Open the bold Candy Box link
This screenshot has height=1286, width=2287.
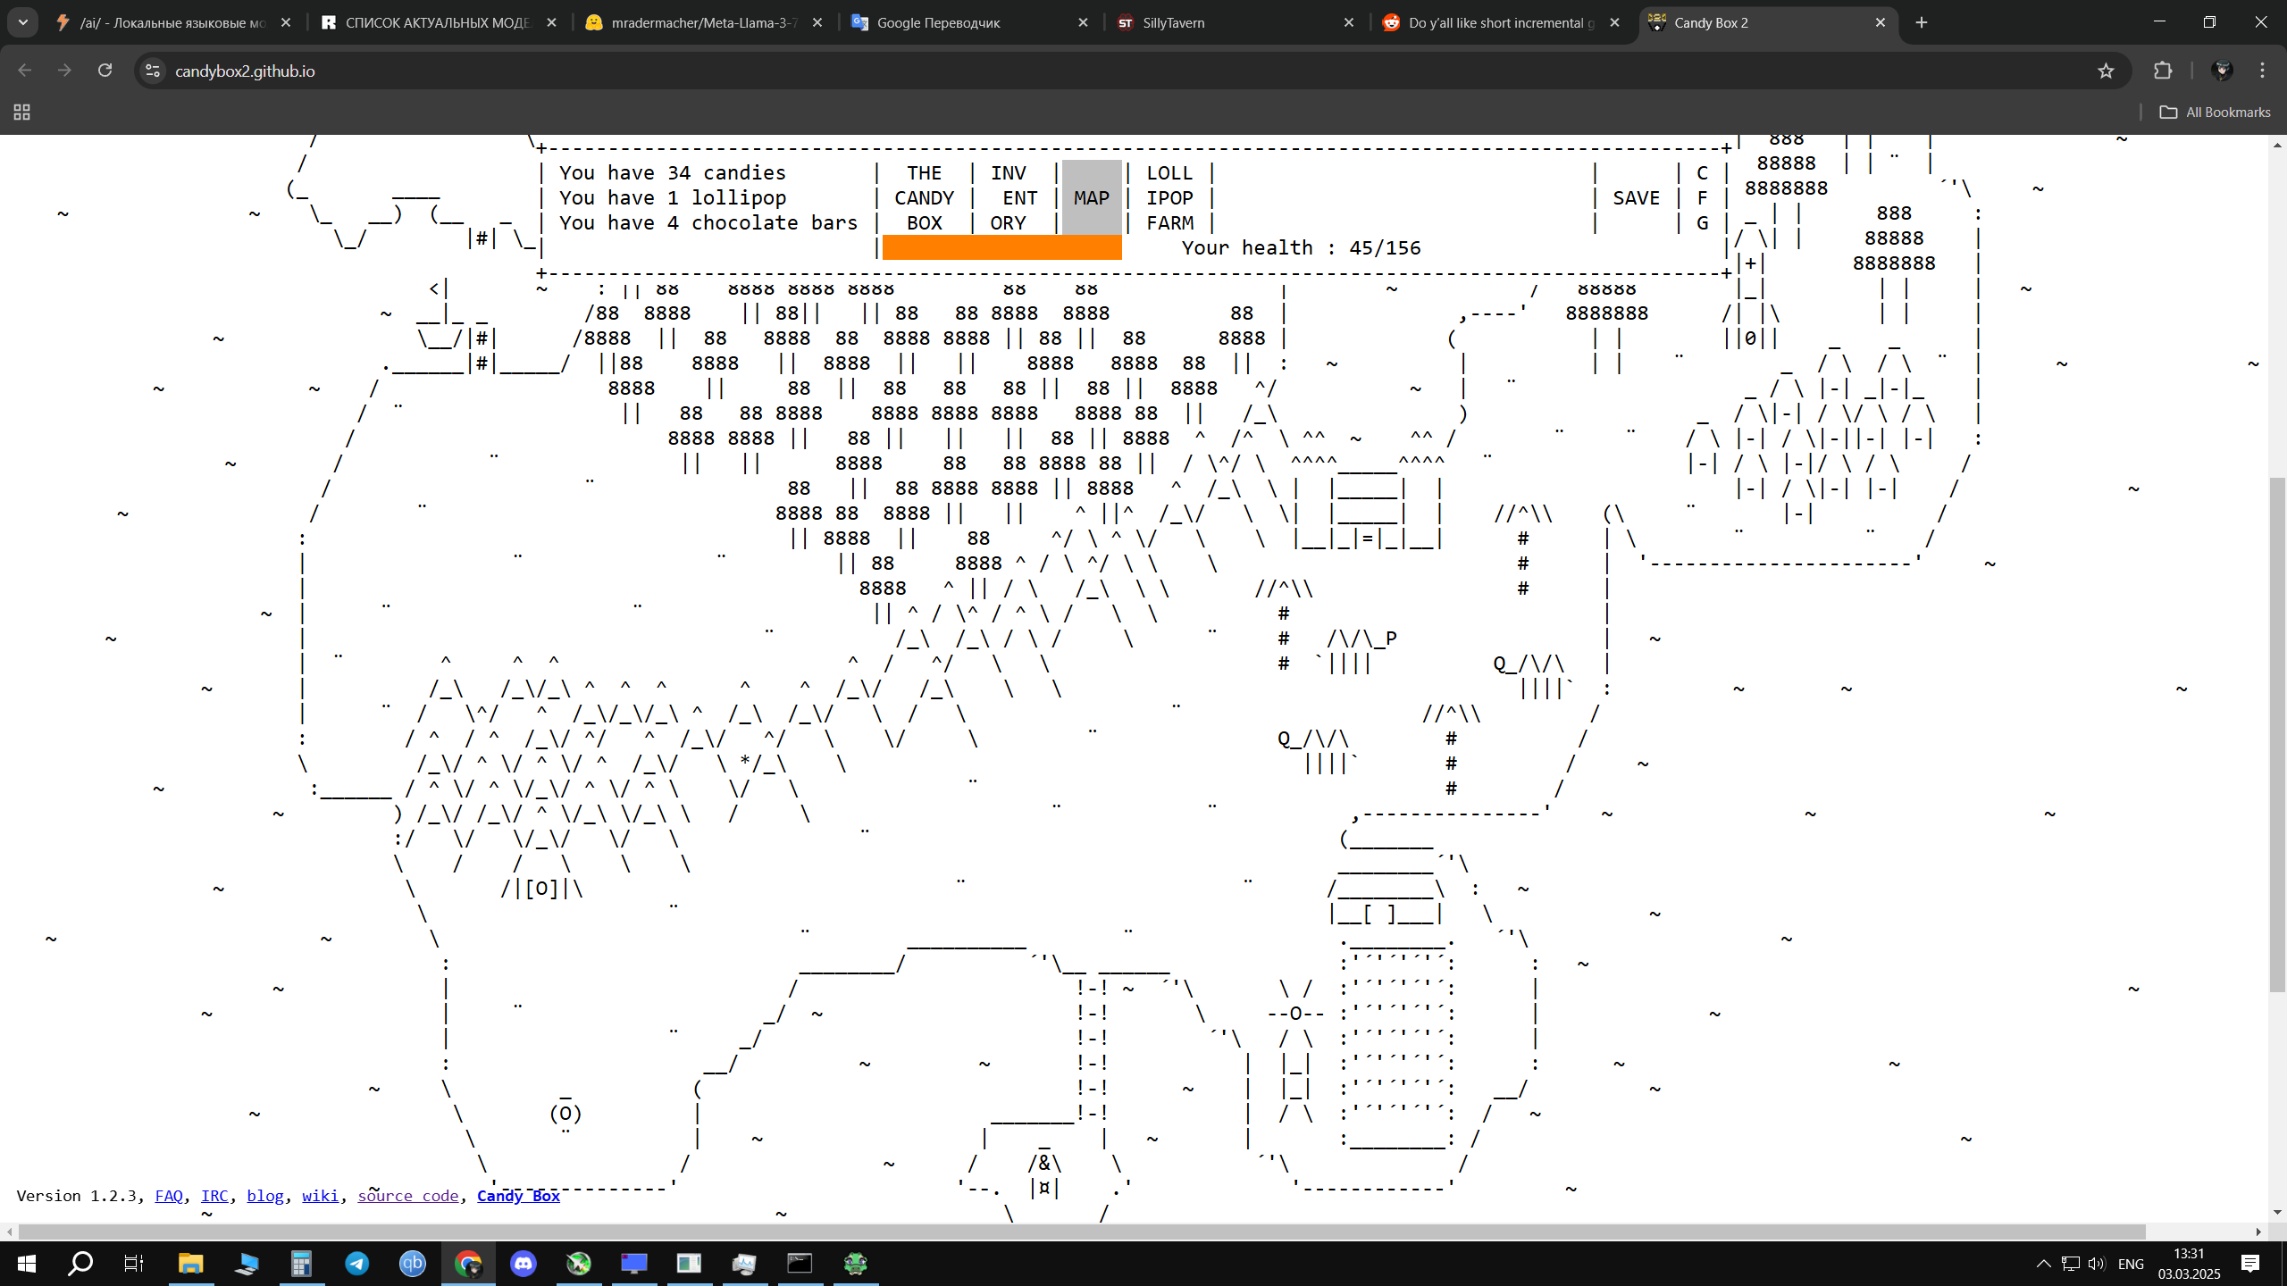[518, 1196]
